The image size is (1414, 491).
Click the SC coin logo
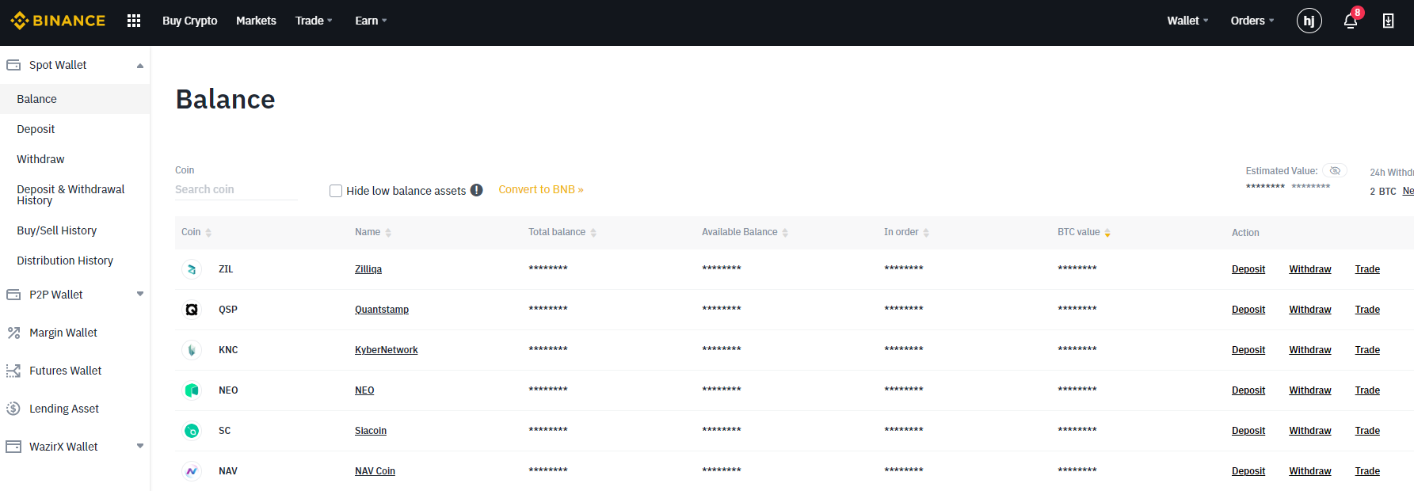pyautogui.click(x=192, y=431)
